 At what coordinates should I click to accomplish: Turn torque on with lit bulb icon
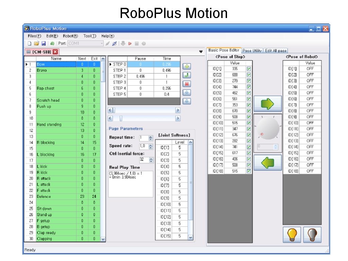[292, 235]
